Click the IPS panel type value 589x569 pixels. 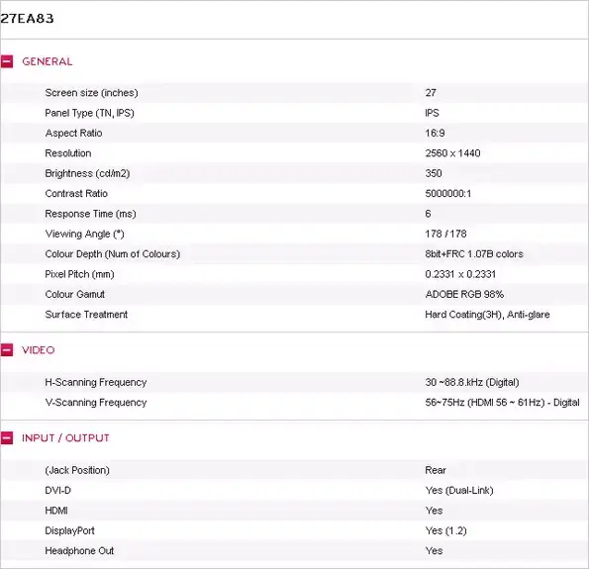point(432,113)
